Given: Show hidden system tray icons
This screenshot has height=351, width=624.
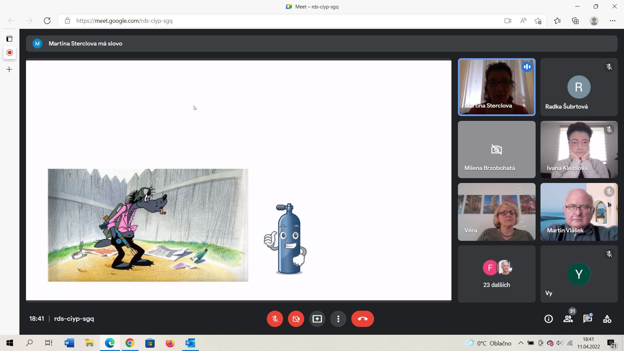Looking at the screenshot, I should coord(521,343).
